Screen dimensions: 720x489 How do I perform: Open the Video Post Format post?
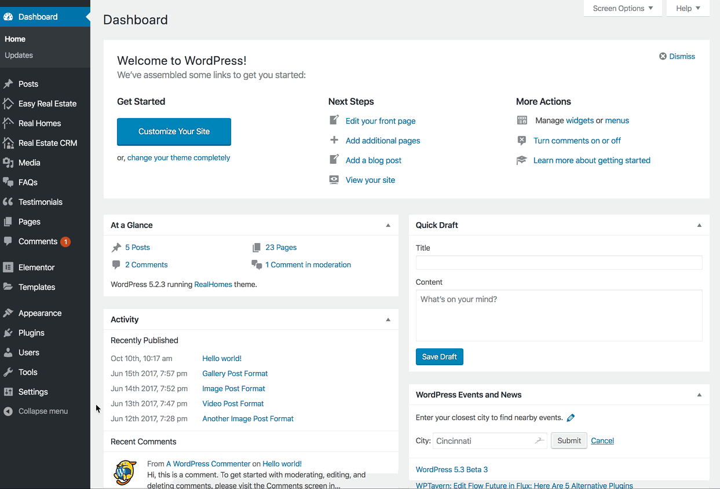[233, 403]
